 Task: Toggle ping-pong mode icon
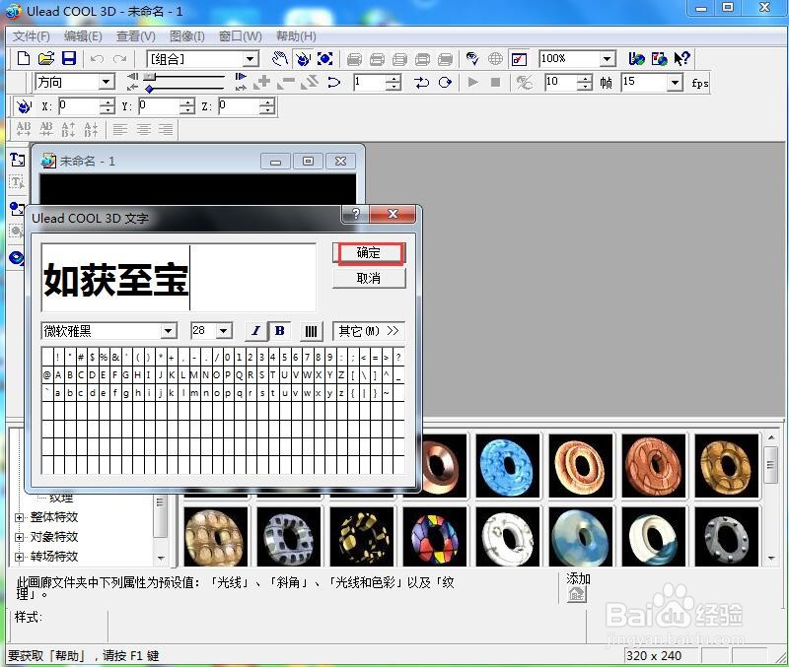(421, 82)
